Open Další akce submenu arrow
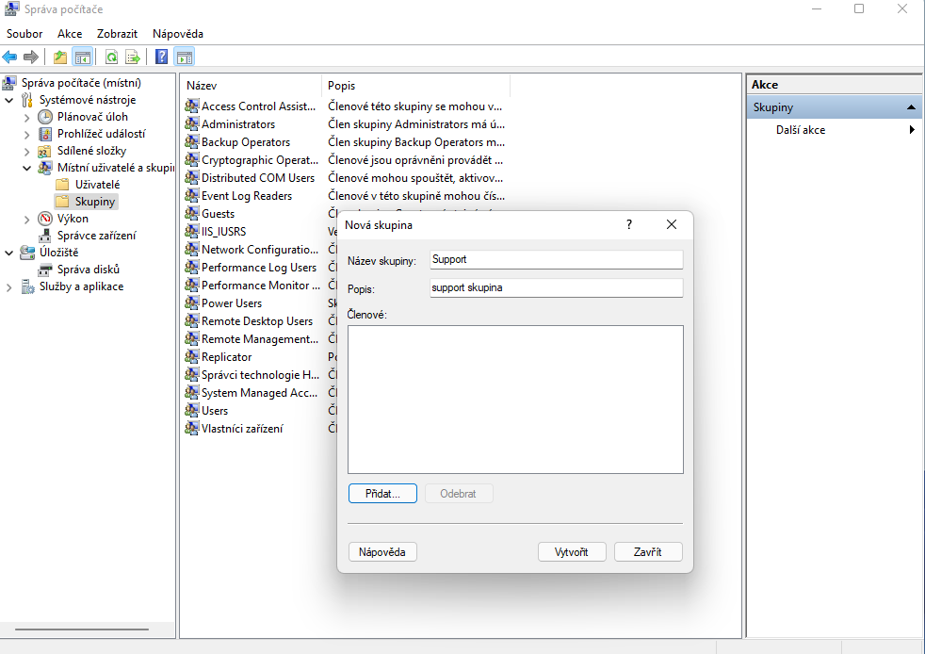Image resolution: width=925 pixels, height=654 pixels. click(911, 130)
